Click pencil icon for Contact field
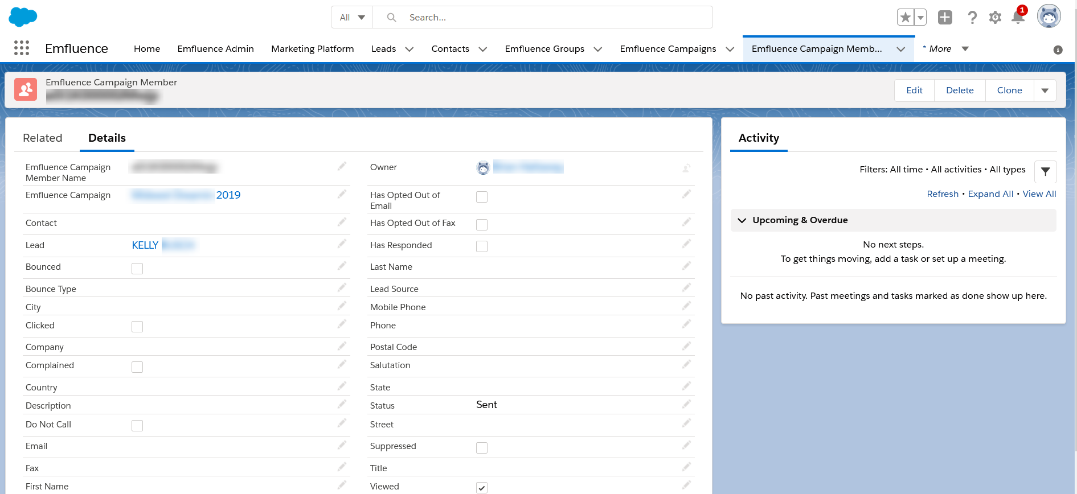 pyautogui.click(x=342, y=222)
